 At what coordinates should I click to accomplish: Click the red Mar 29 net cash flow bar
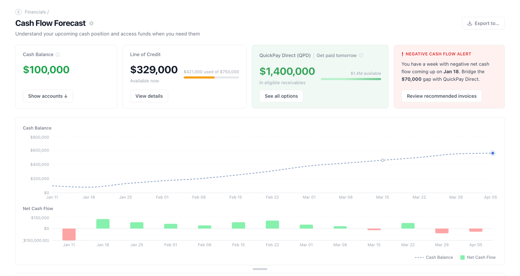442,231
